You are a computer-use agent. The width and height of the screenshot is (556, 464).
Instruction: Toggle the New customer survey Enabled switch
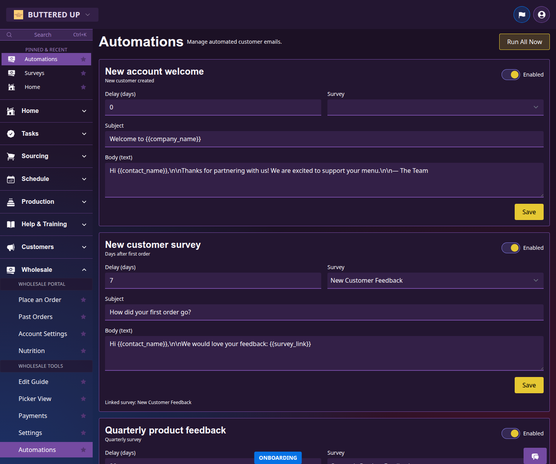coord(511,247)
